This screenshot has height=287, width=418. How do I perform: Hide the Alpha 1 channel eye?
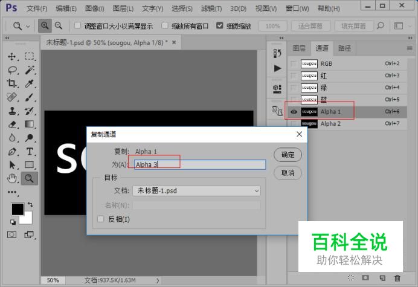click(x=294, y=112)
